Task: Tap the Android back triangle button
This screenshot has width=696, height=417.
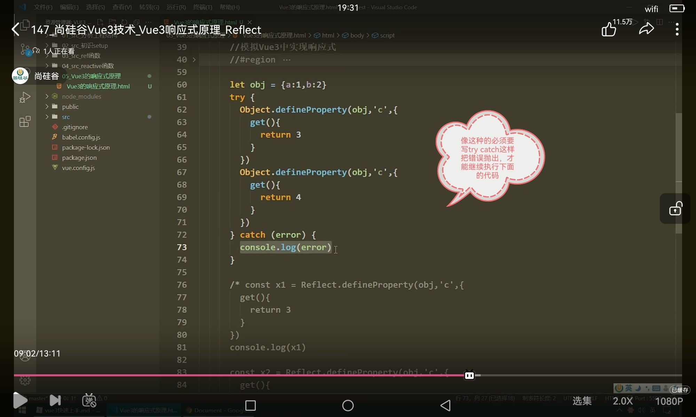Action: pos(445,406)
